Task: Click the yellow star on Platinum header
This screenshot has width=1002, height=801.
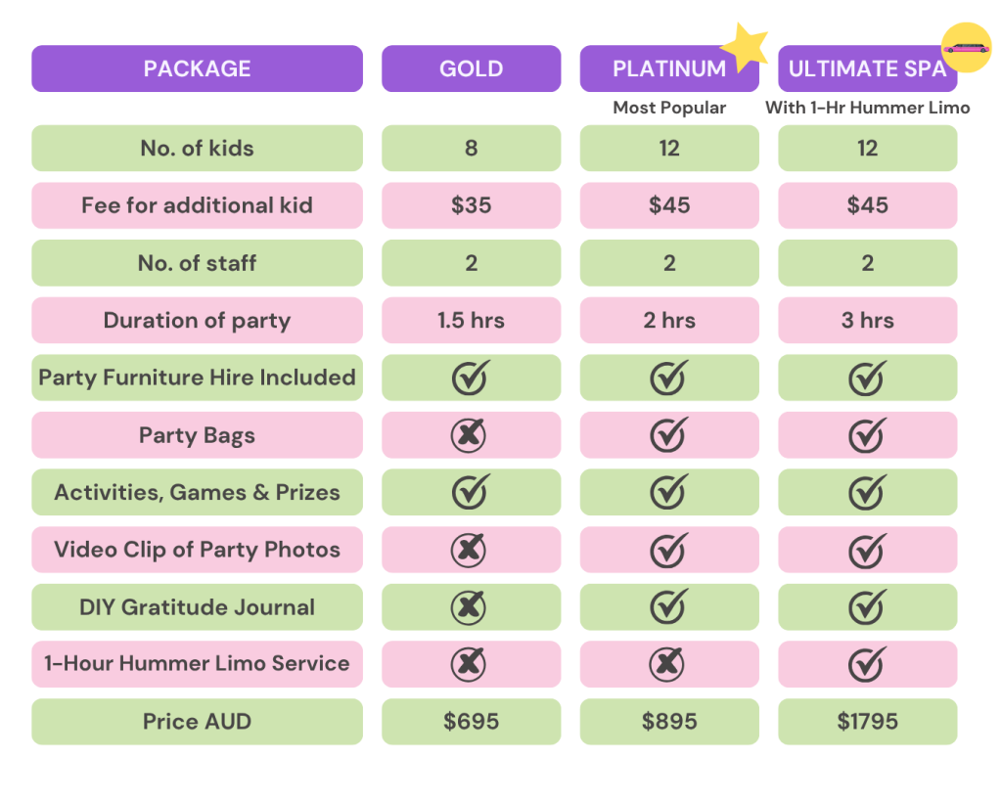Action: 745,47
